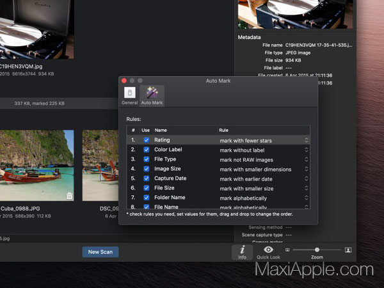
Task: Click 'mark with fewer stars' rule text
Action: [x=246, y=141]
